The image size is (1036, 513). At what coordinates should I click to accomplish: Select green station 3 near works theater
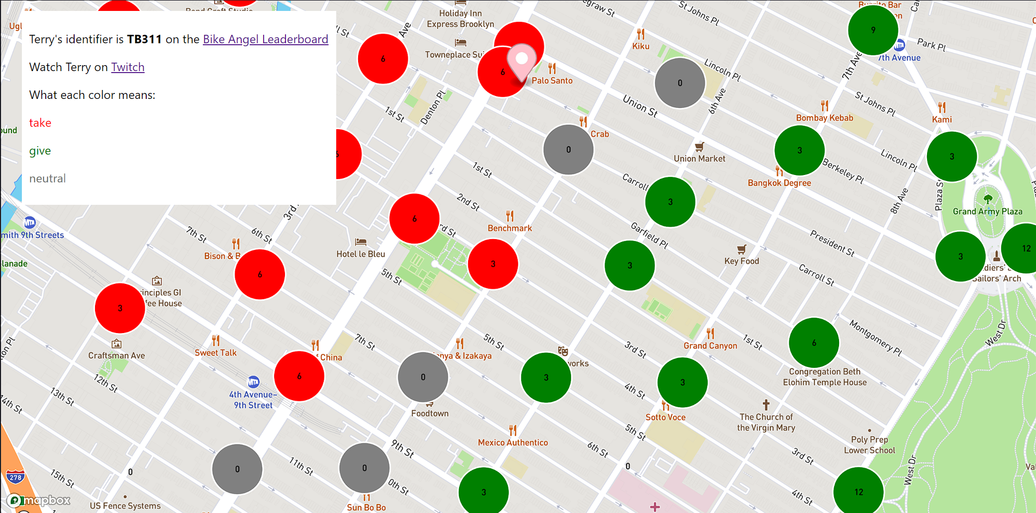point(546,378)
